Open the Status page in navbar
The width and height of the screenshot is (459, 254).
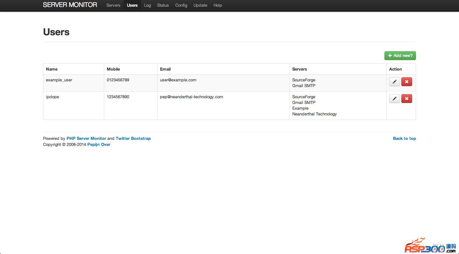(x=163, y=5)
